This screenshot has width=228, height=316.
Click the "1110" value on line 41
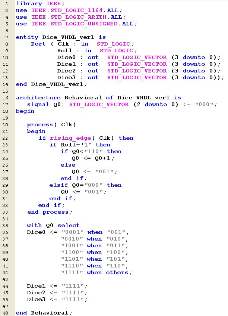[72, 266]
